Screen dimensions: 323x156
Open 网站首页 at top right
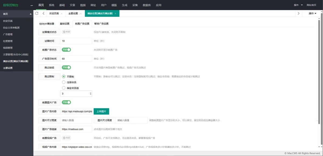pyautogui.click(x=311, y=5)
